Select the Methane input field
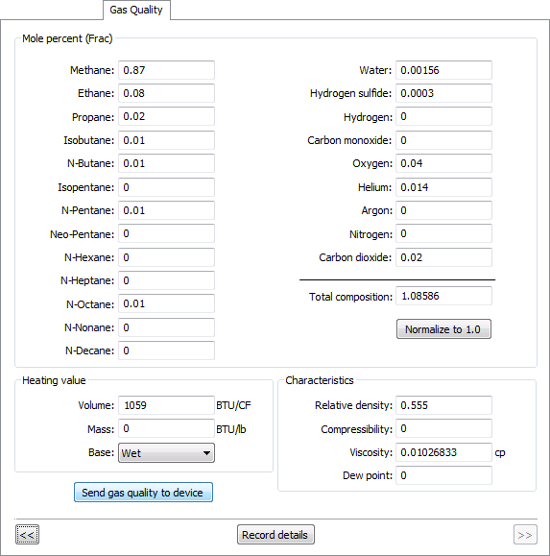Viewport: 550px width, 556px height. tap(166, 70)
